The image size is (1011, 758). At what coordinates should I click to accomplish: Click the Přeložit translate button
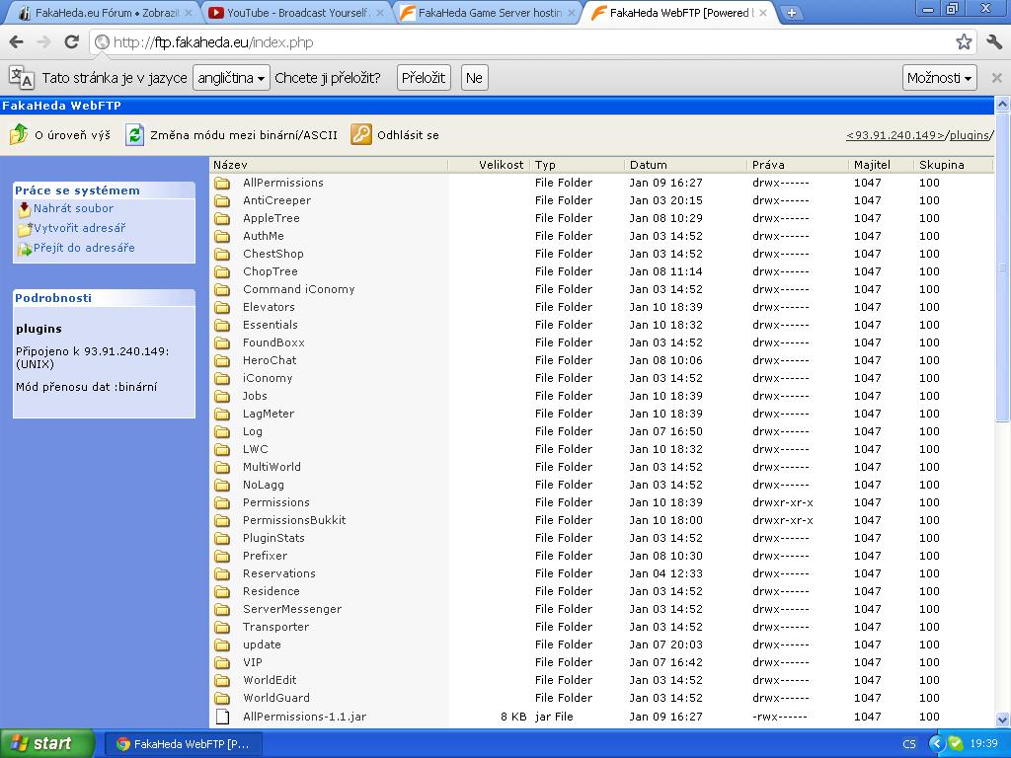tap(423, 78)
